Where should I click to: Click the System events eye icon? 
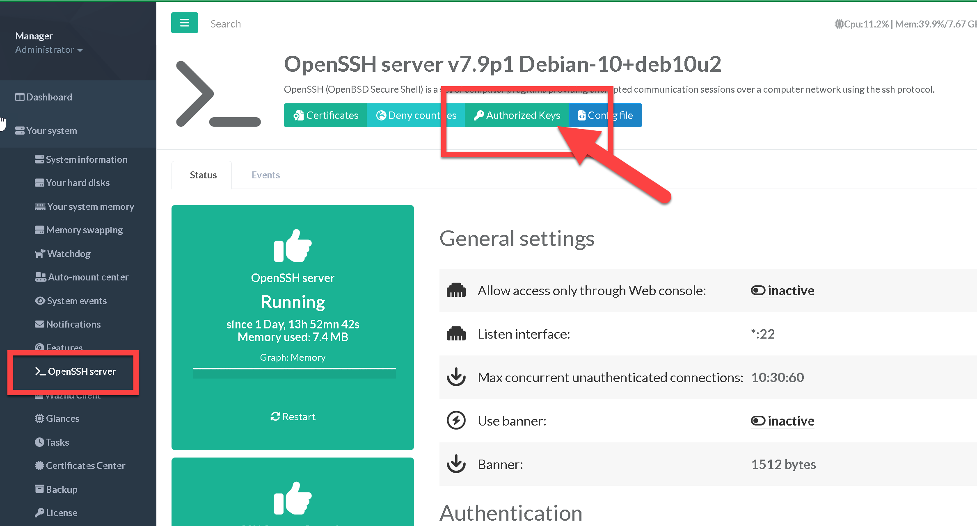tap(40, 301)
